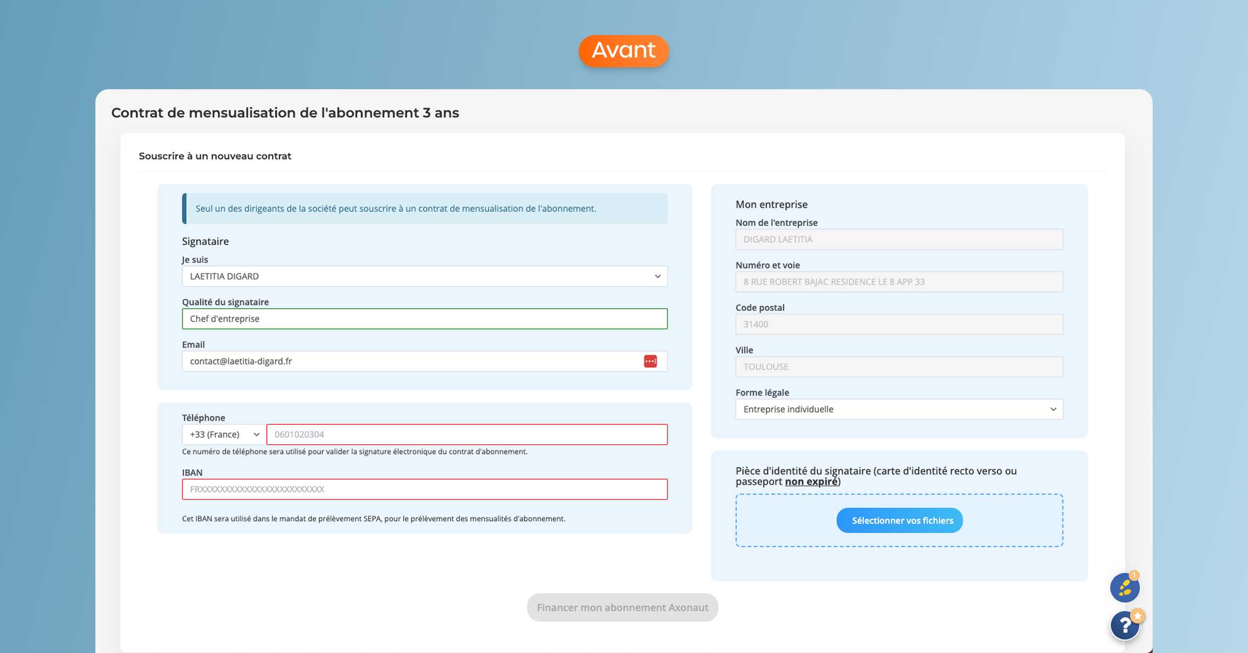Focus the Qualité du signataire field

point(424,319)
